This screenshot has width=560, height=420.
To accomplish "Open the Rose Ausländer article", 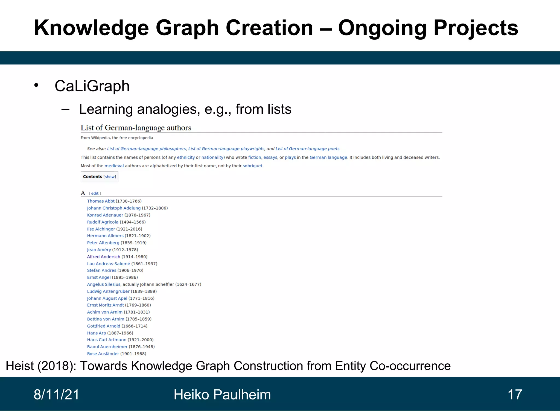I will click(103, 354).
